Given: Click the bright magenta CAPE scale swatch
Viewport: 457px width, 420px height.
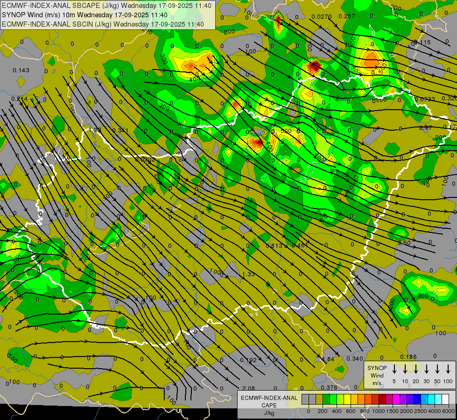Looking at the screenshot, I should pos(396,399).
